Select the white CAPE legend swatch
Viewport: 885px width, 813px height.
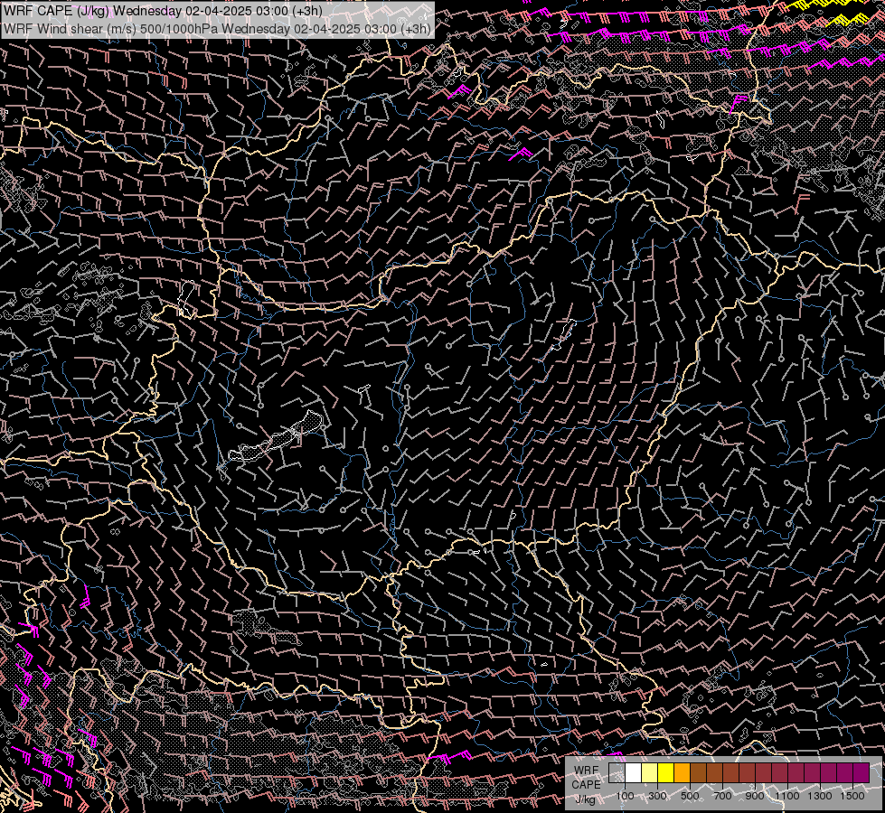pos(634,772)
